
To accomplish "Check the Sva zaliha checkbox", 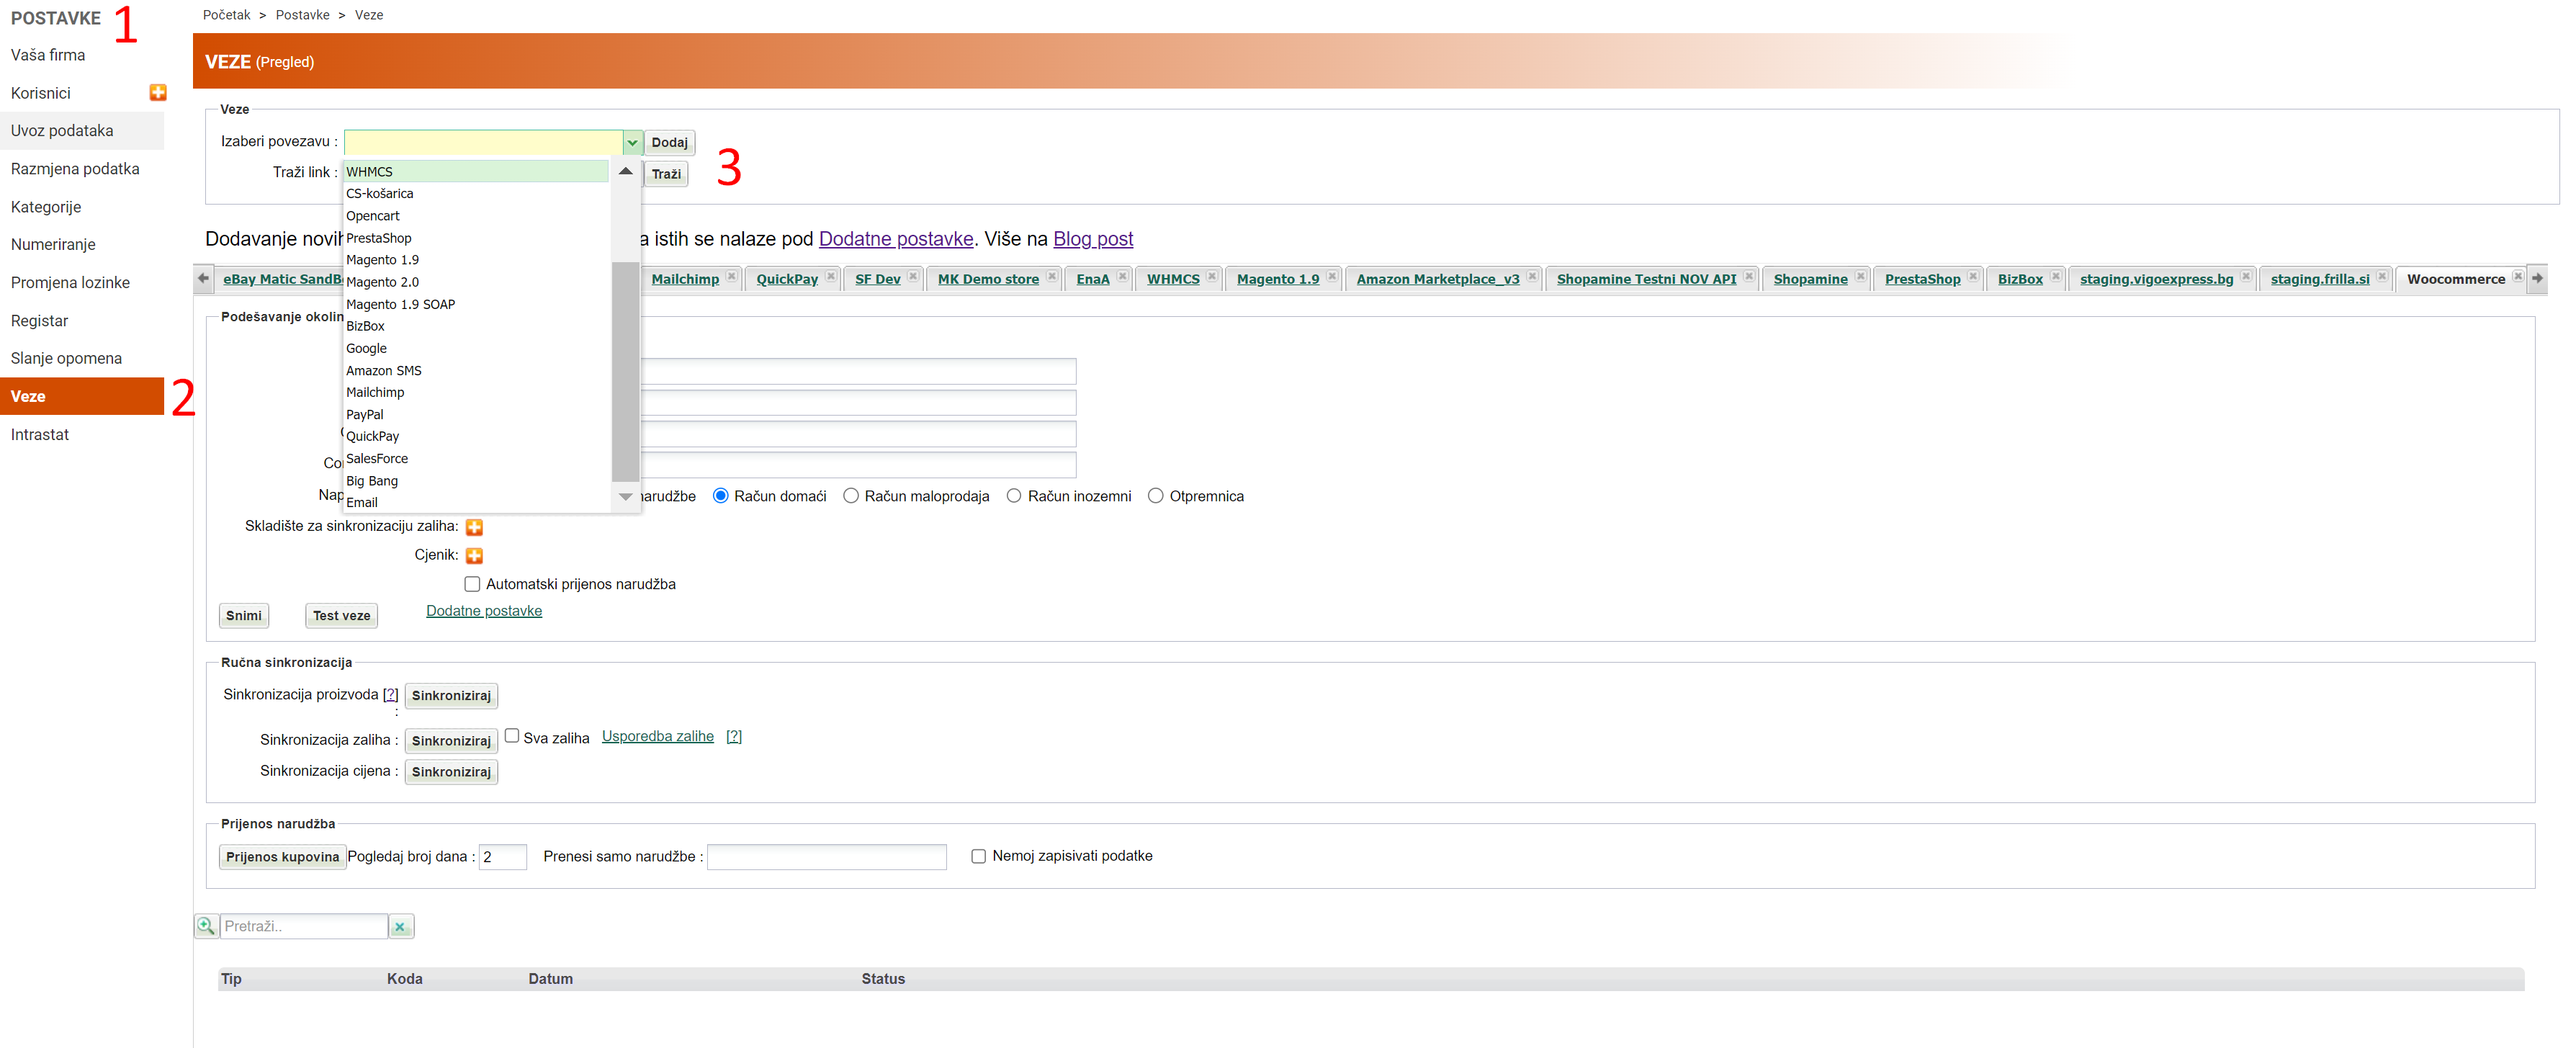I will (x=512, y=736).
